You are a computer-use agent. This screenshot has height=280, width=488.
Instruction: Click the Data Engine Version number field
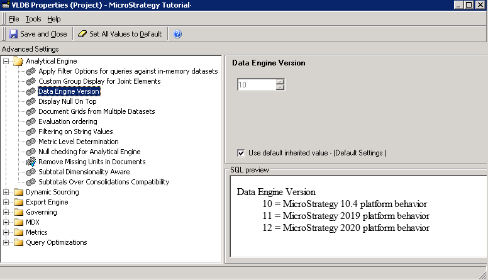coord(257,85)
